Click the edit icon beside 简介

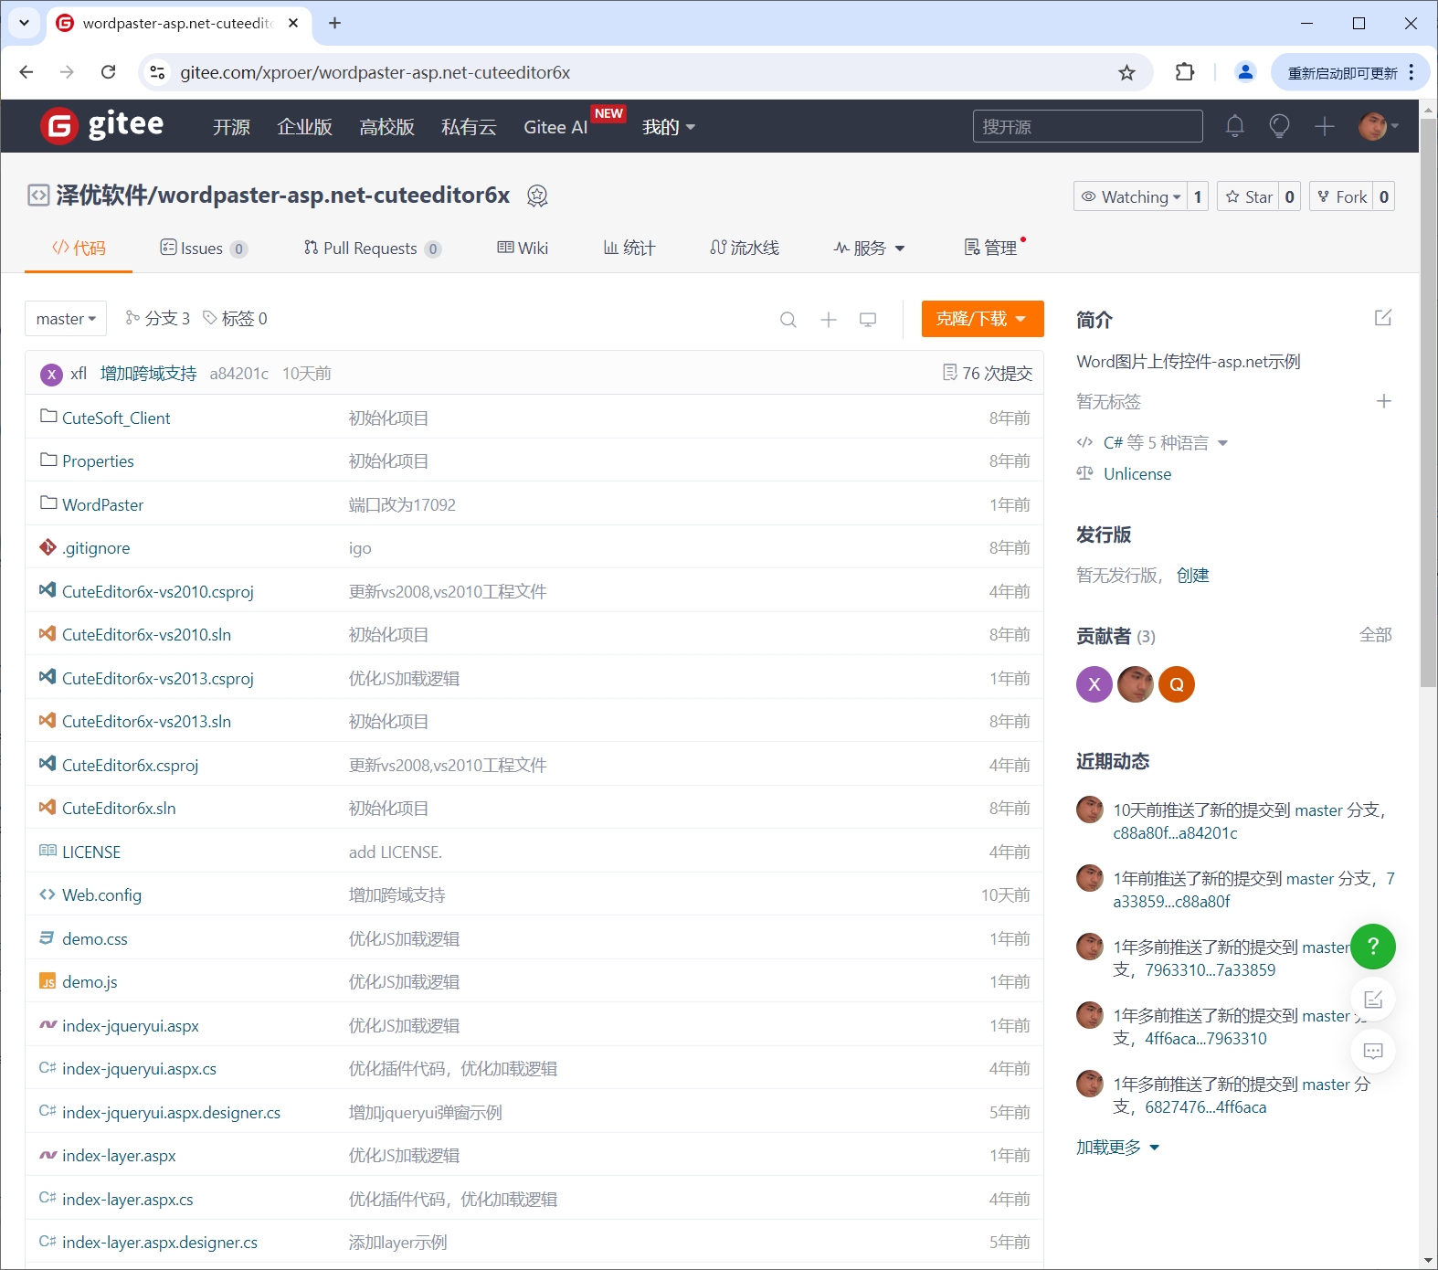[x=1382, y=318]
